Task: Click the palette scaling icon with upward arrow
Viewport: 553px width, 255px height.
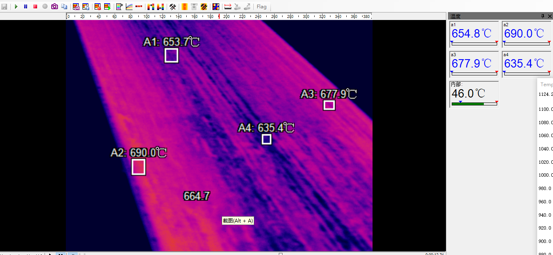Action: (151, 7)
